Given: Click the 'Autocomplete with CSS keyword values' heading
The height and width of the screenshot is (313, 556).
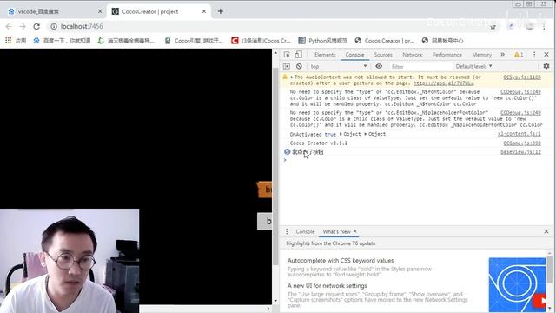Looking at the screenshot, I should (x=341, y=261).
